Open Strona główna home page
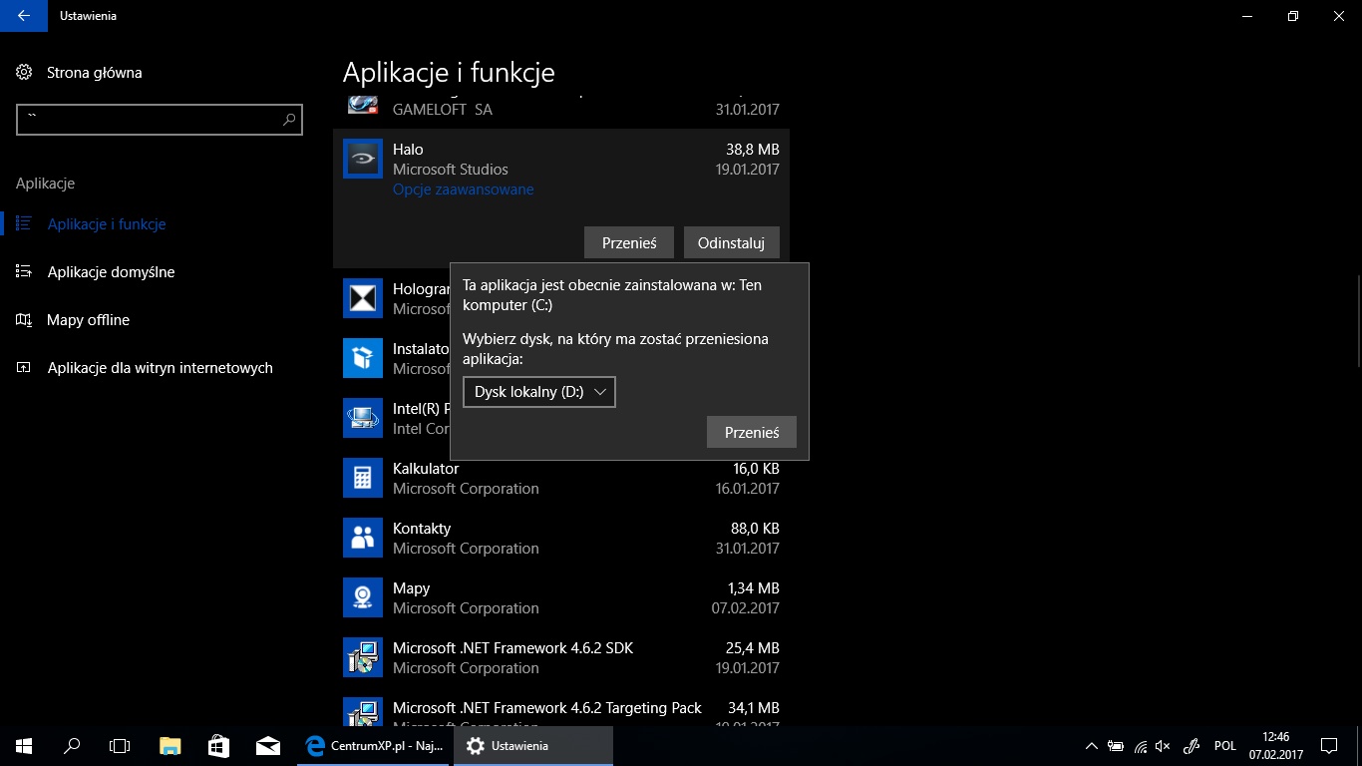This screenshot has height=766, width=1362. (x=94, y=72)
